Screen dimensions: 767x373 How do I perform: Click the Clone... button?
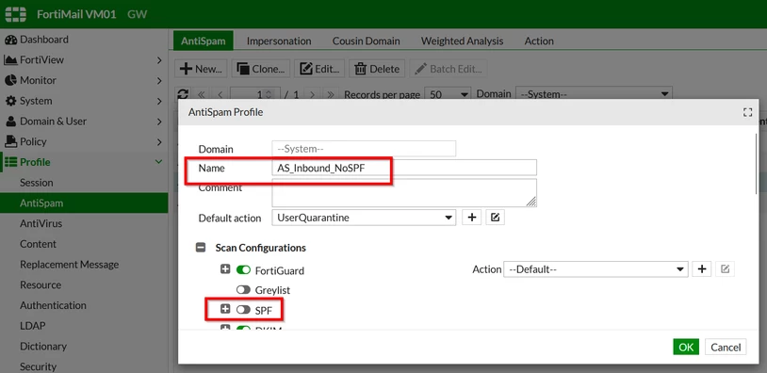click(261, 69)
